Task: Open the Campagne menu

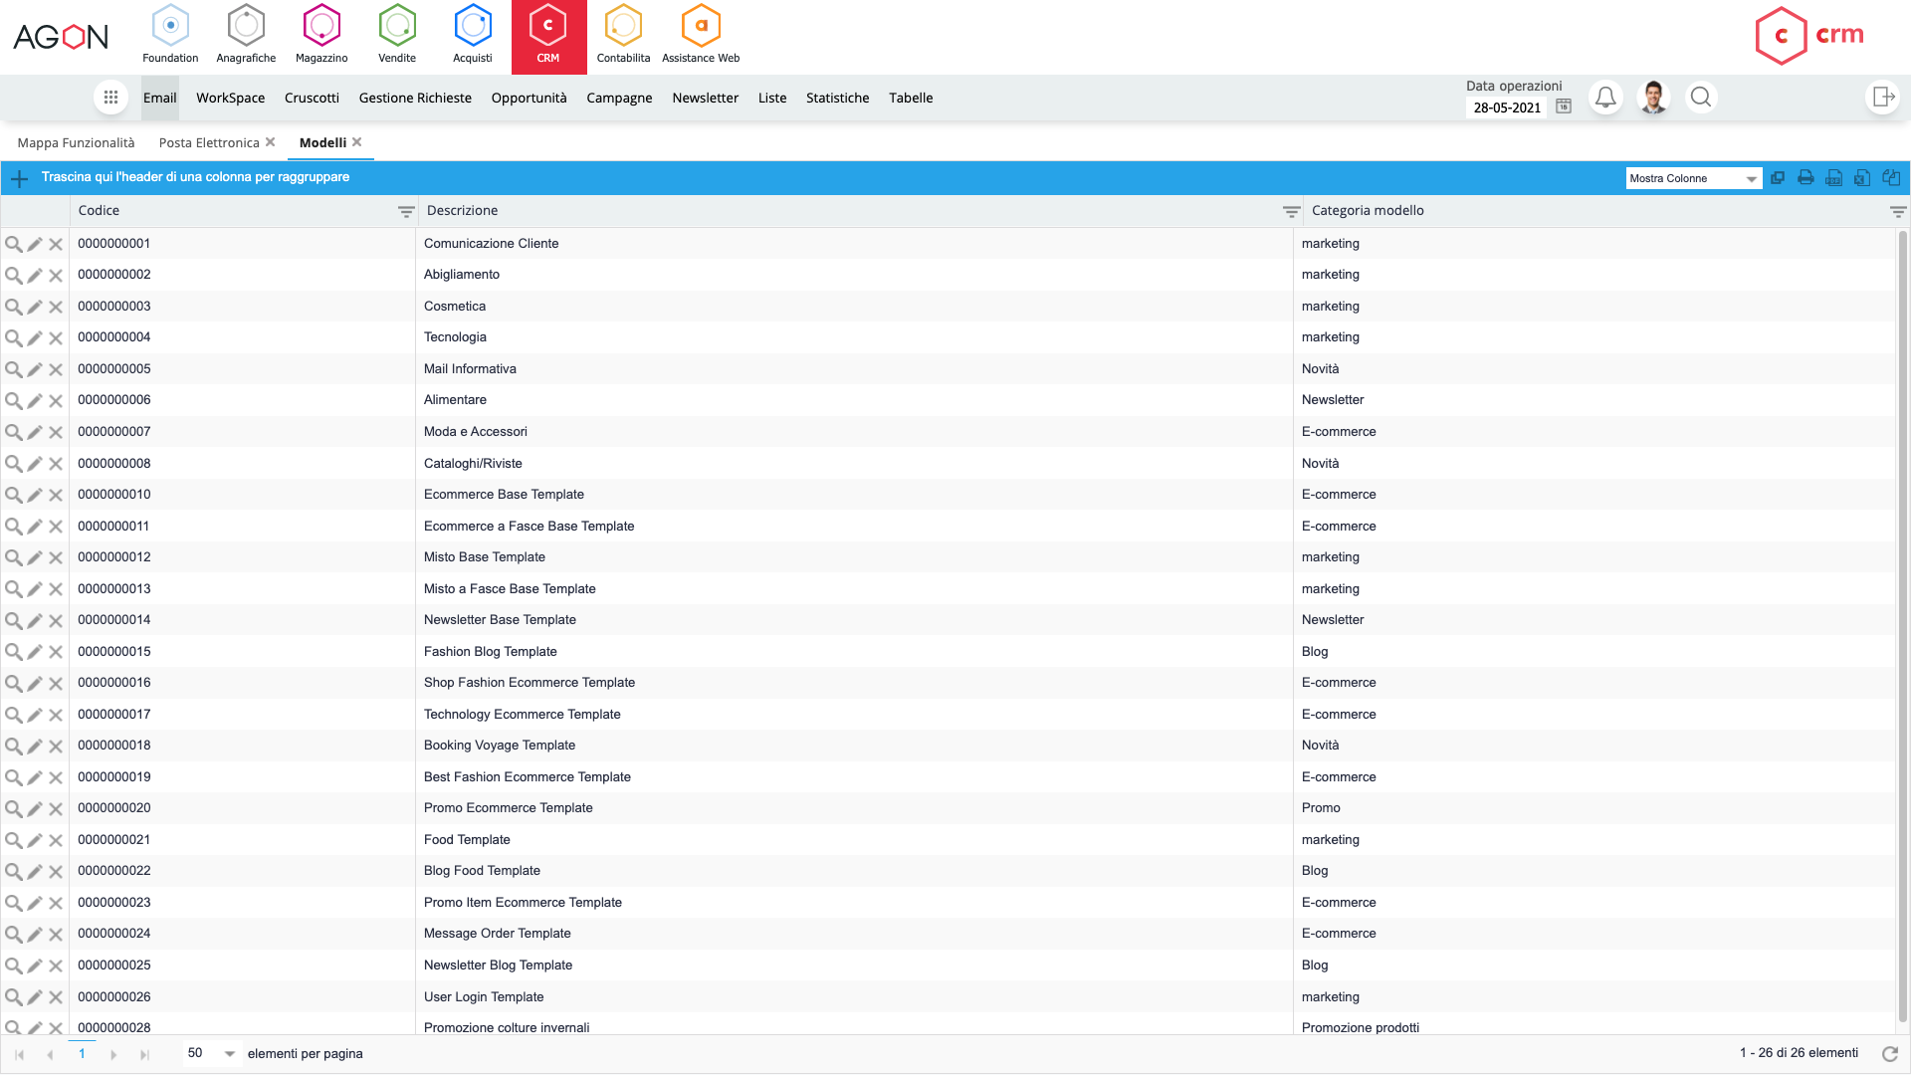Action: coord(619,98)
